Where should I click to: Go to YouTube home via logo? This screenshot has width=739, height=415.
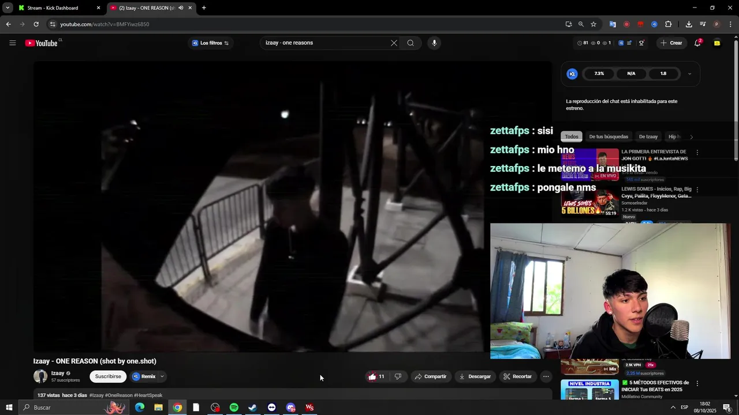coord(42,43)
